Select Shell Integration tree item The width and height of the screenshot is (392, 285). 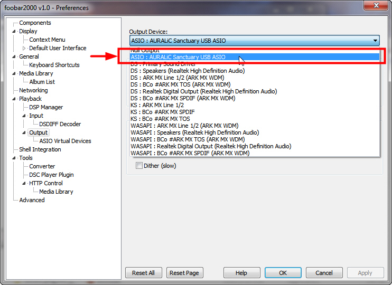(40, 149)
